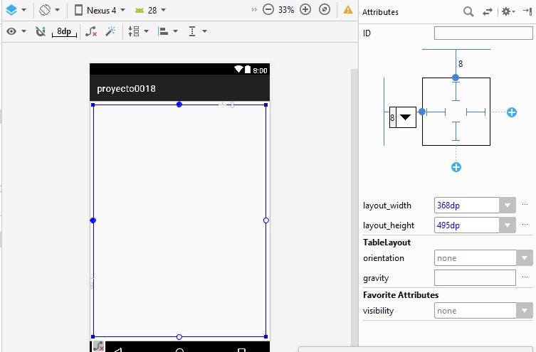Toggle autoconnect magnet icon
The width and height of the screenshot is (536, 352).
pos(41,31)
